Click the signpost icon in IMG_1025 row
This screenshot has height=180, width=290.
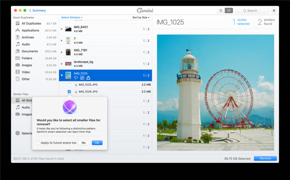pyautogui.click(x=76, y=78)
